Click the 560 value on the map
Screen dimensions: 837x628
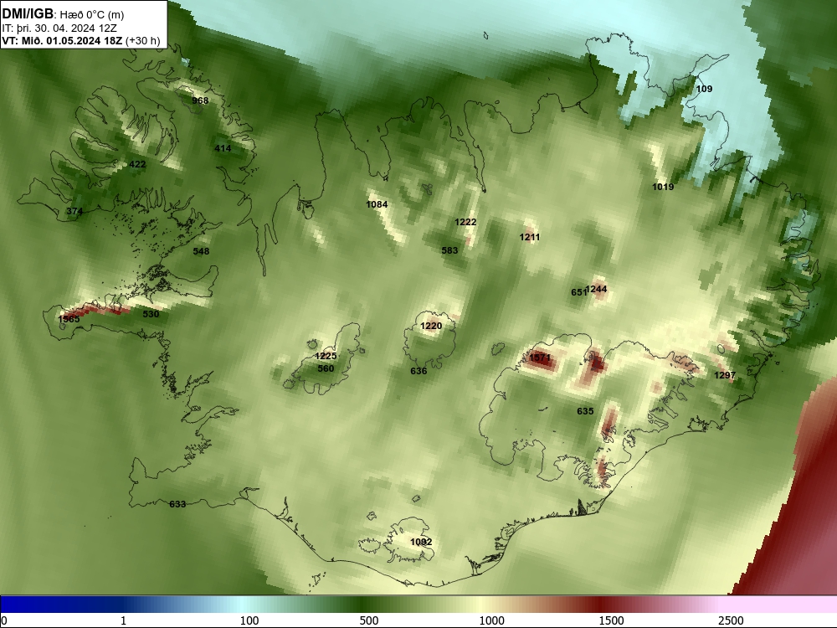pos(326,368)
